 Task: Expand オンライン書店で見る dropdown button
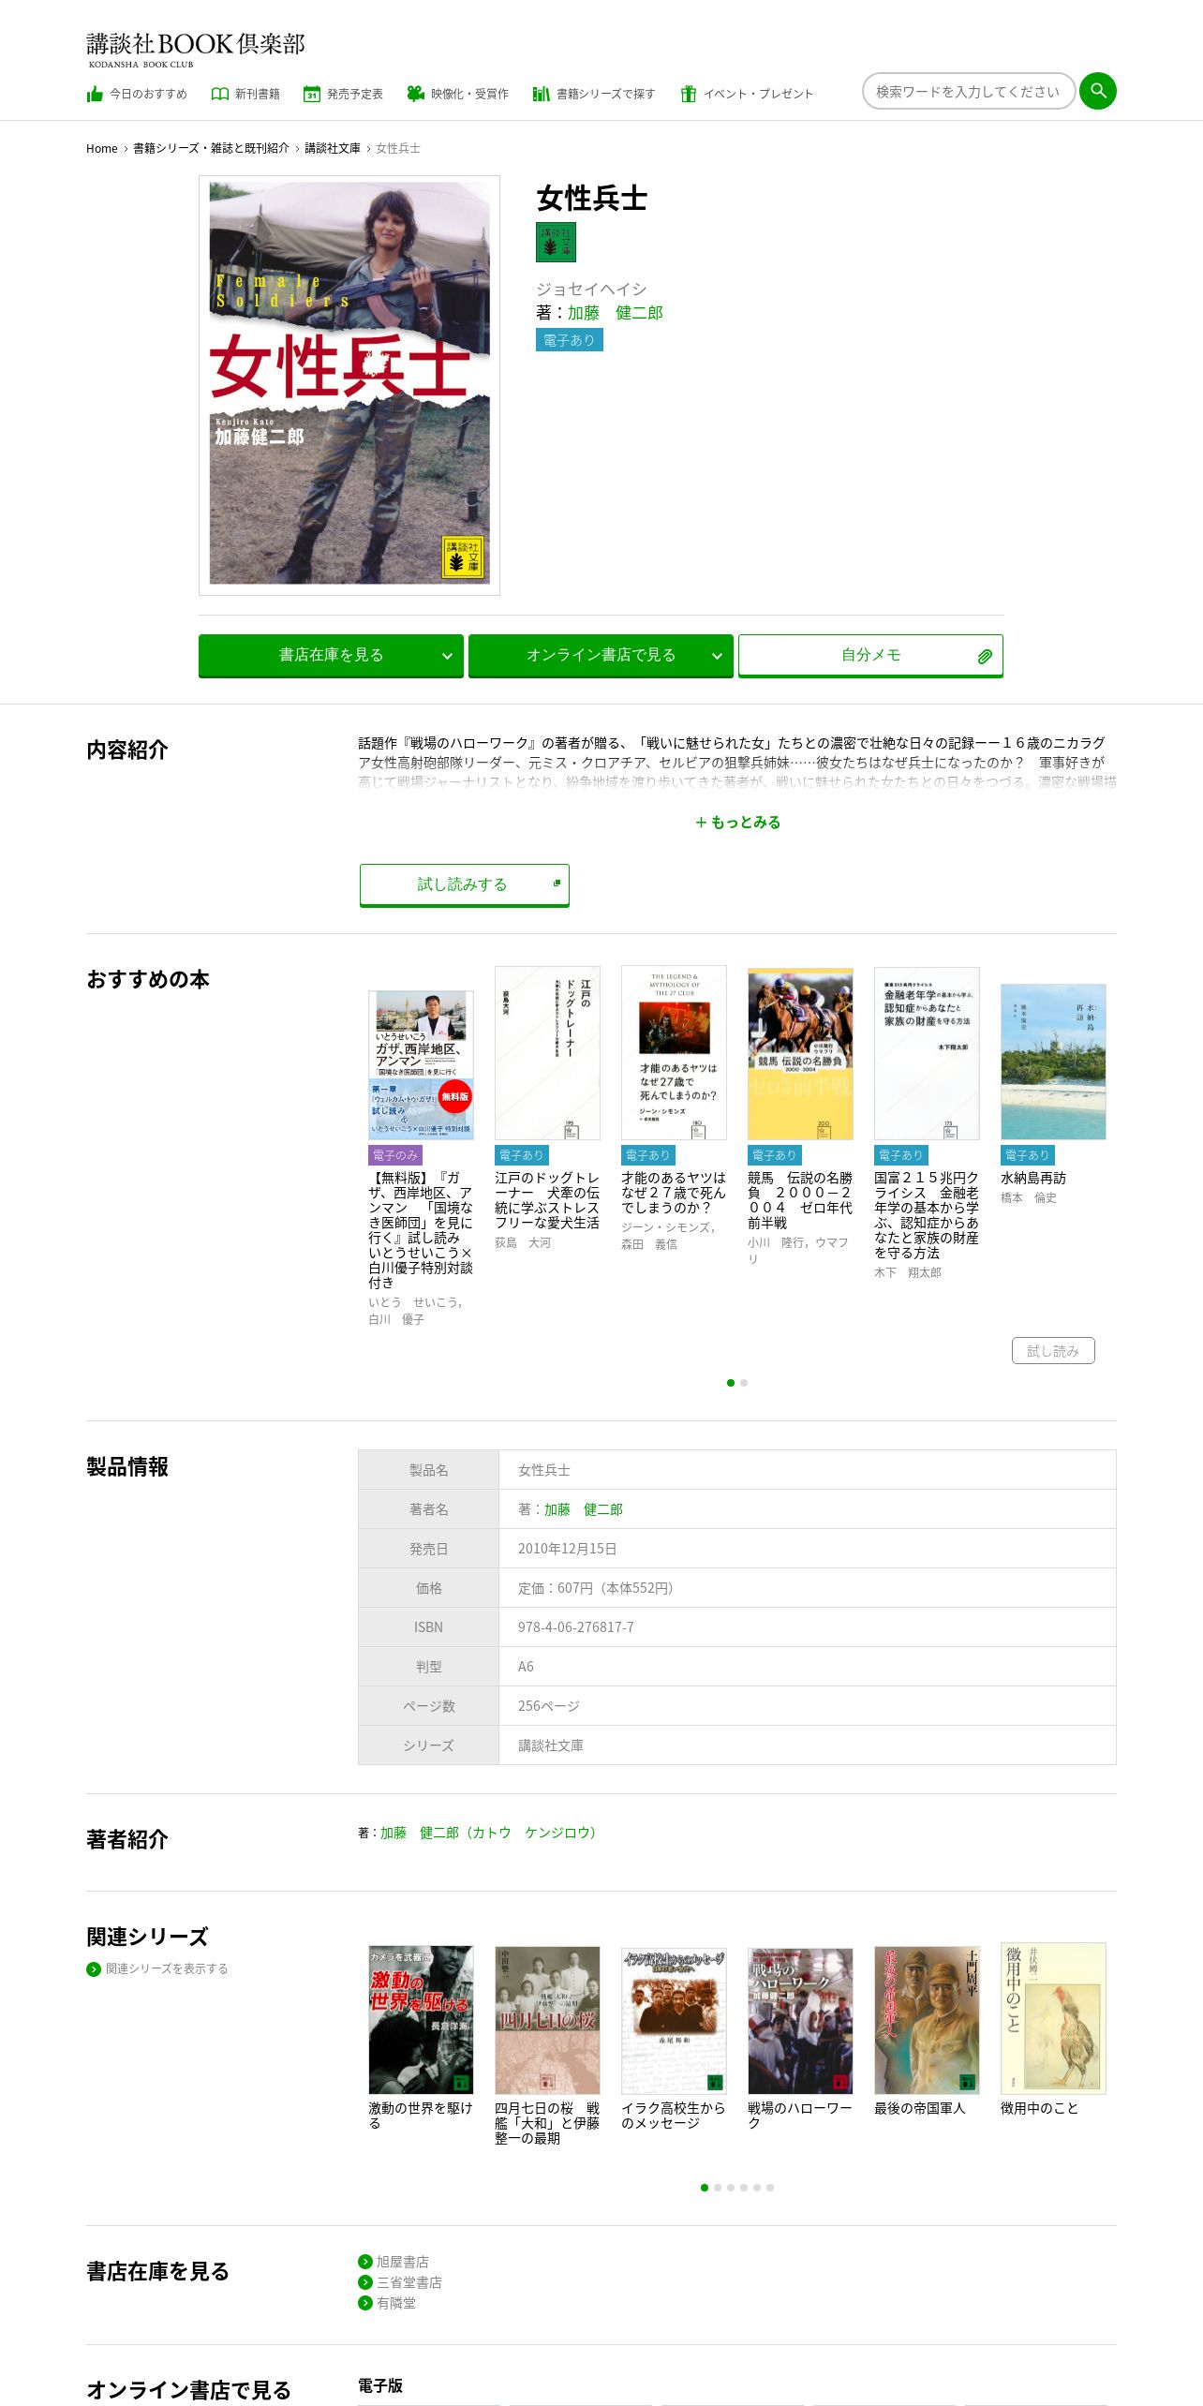pos(601,656)
